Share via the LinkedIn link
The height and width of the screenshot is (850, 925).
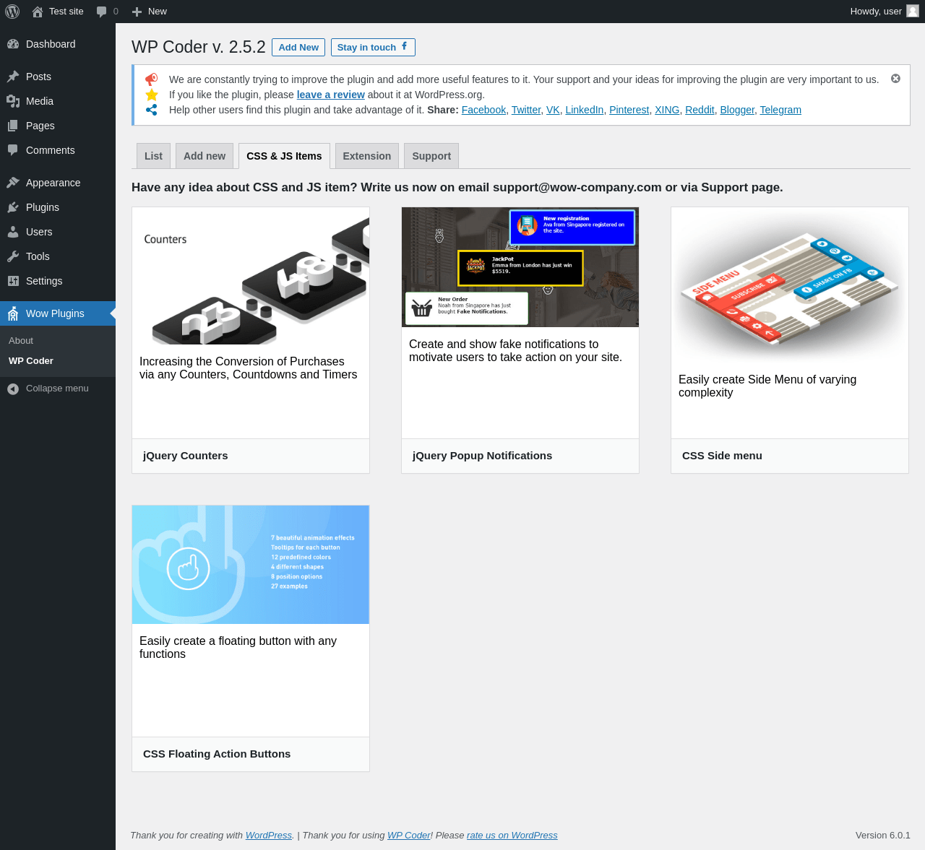coord(584,110)
